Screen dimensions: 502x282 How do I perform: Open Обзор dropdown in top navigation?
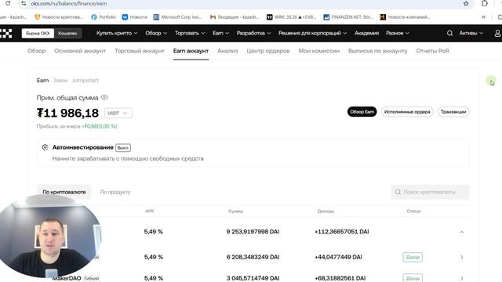(156, 33)
